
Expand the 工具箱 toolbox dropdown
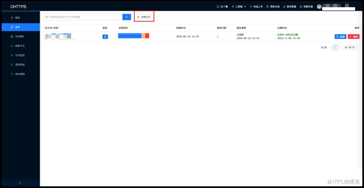coord(238,7)
